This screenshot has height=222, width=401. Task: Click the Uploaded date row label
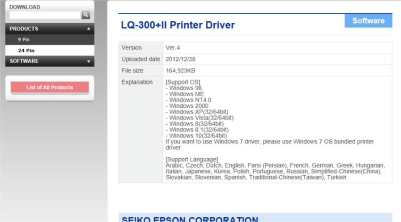click(x=141, y=59)
